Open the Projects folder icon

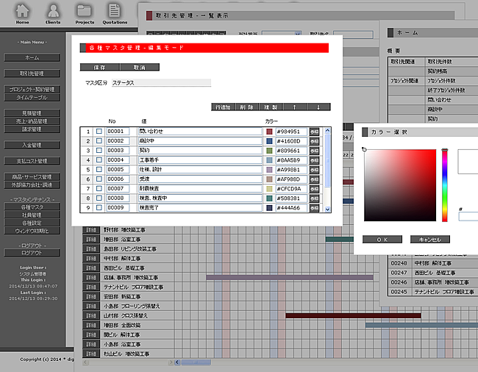tap(85, 14)
